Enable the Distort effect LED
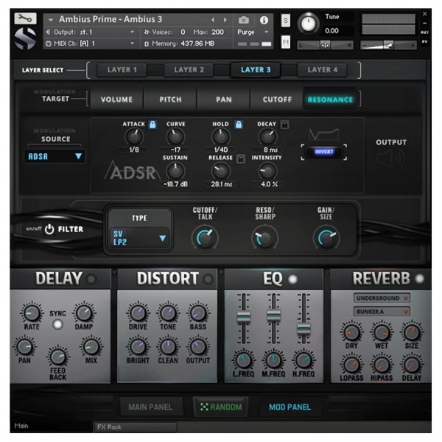Screen dimensions: 442x442 [x=208, y=279]
